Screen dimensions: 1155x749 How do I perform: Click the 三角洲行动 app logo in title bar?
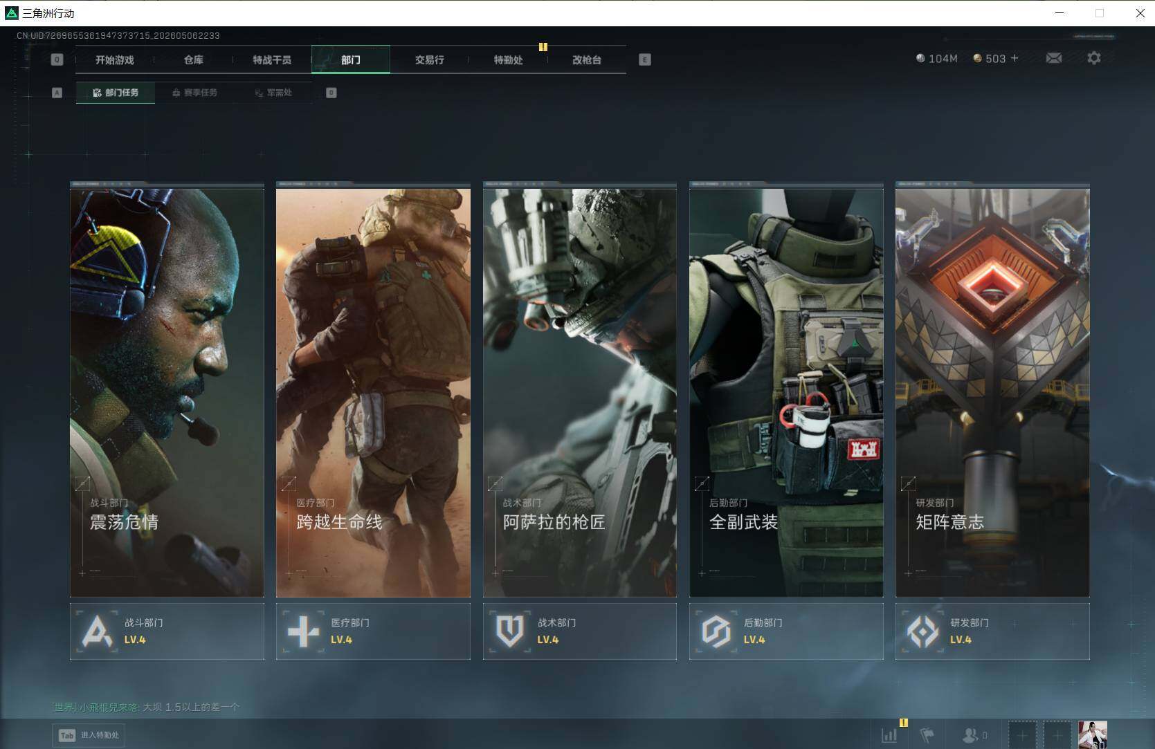coord(11,13)
